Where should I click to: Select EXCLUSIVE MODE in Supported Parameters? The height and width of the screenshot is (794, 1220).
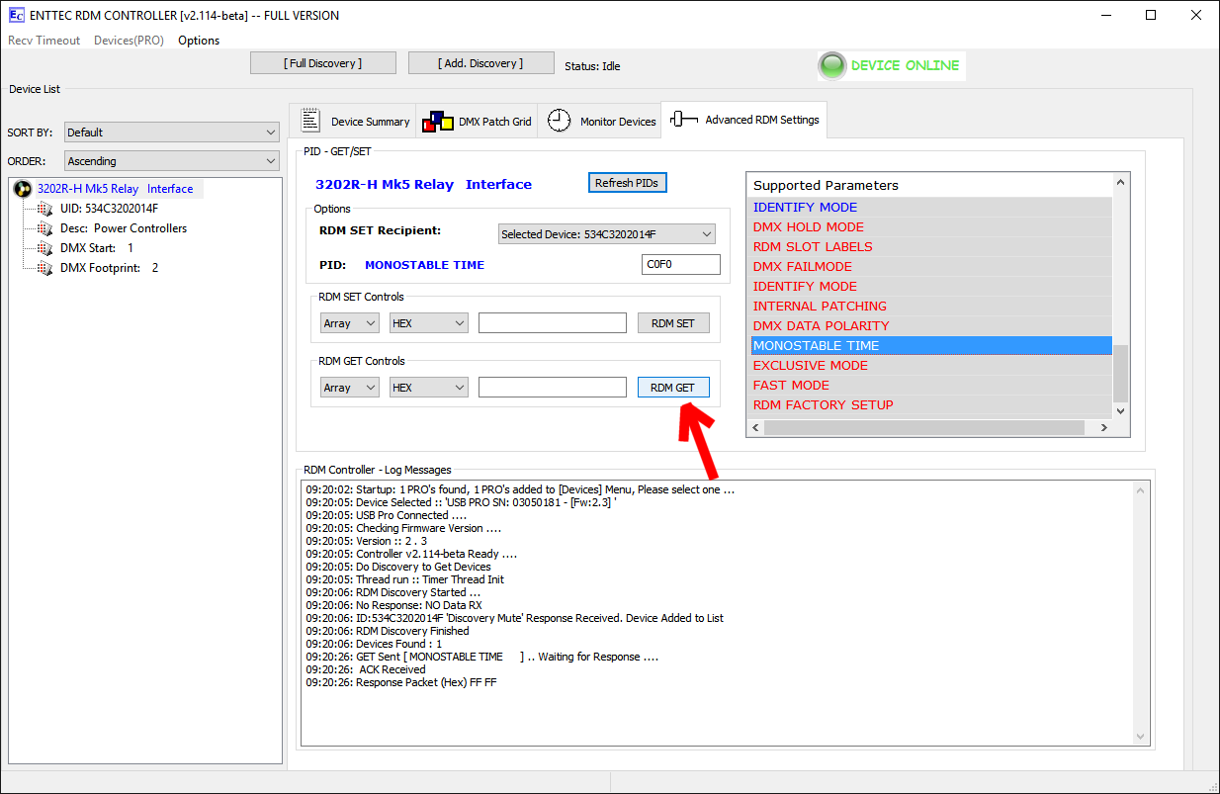[x=811, y=366]
